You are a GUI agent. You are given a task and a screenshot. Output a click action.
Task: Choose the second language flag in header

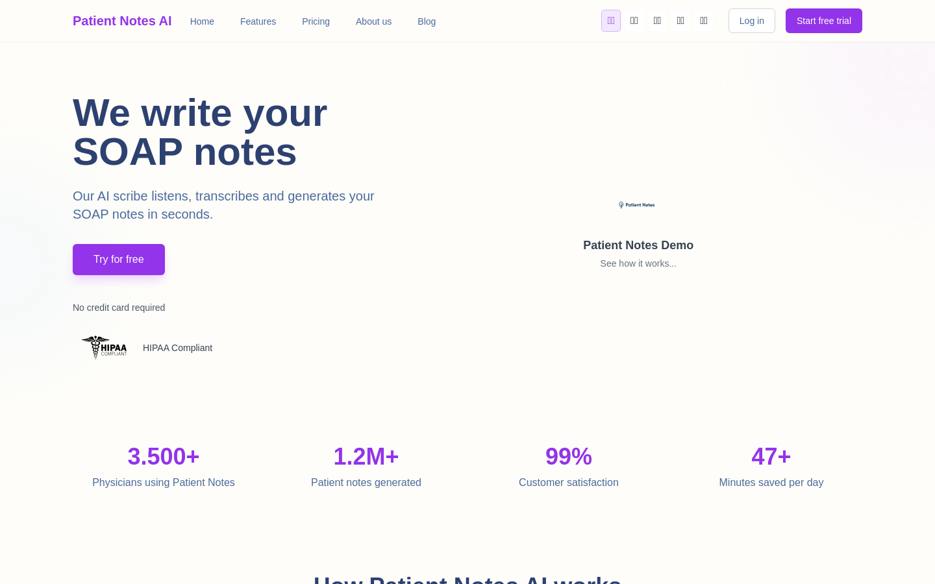[x=634, y=21]
